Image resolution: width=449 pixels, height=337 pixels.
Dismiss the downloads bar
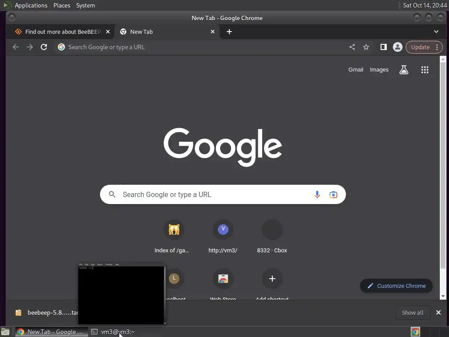[x=438, y=312]
